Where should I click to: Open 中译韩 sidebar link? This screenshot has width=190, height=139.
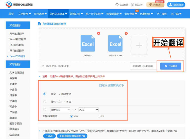pyautogui.click(x=13, y=101)
